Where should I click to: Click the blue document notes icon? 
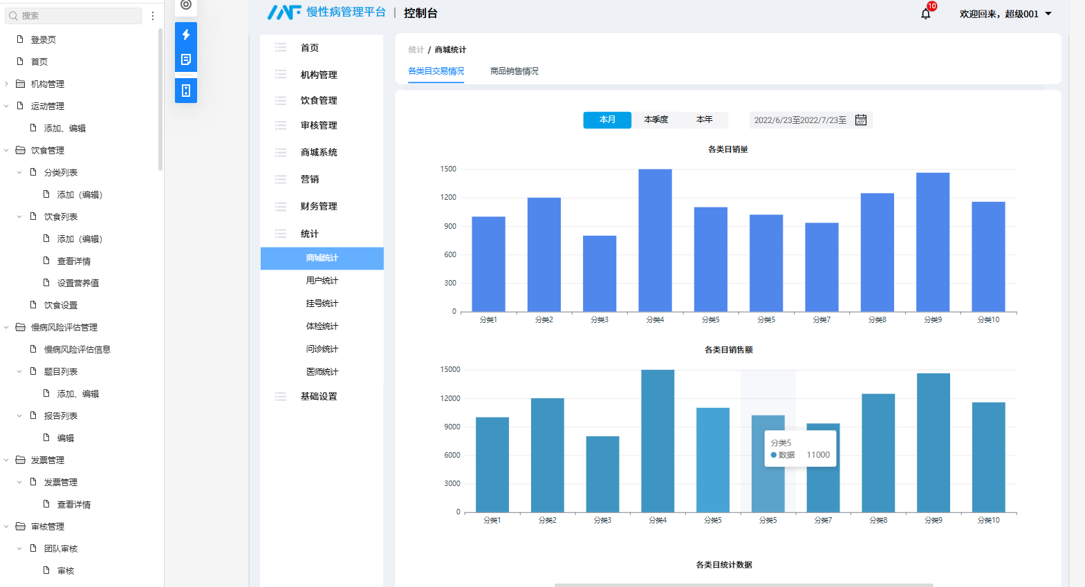[186, 59]
